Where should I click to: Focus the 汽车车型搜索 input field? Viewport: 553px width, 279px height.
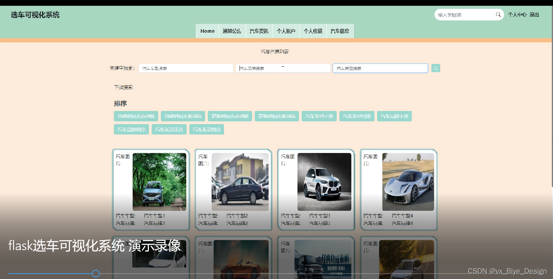(x=186, y=68)
